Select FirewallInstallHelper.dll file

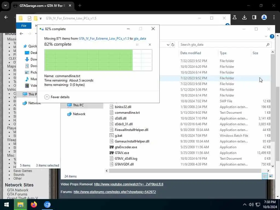[132, 130]
